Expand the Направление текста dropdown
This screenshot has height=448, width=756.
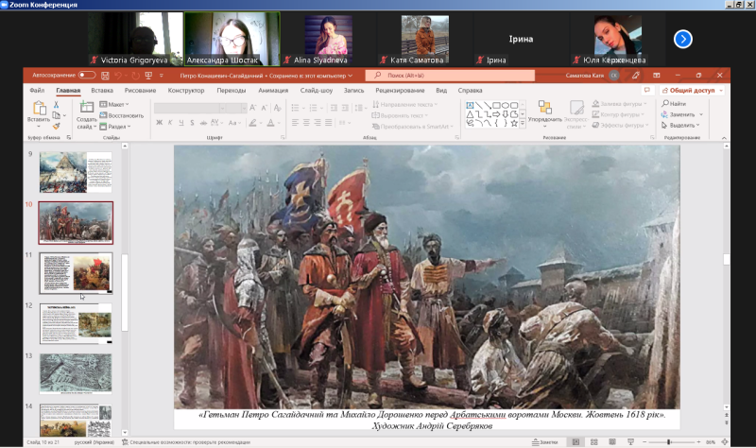tap(404, 104)
